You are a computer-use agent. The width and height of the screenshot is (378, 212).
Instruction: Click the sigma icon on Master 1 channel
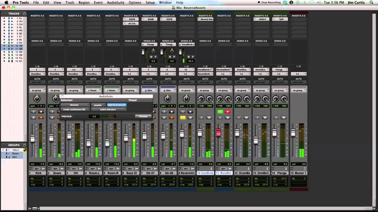pyautogui.click(x=305, y=169)
